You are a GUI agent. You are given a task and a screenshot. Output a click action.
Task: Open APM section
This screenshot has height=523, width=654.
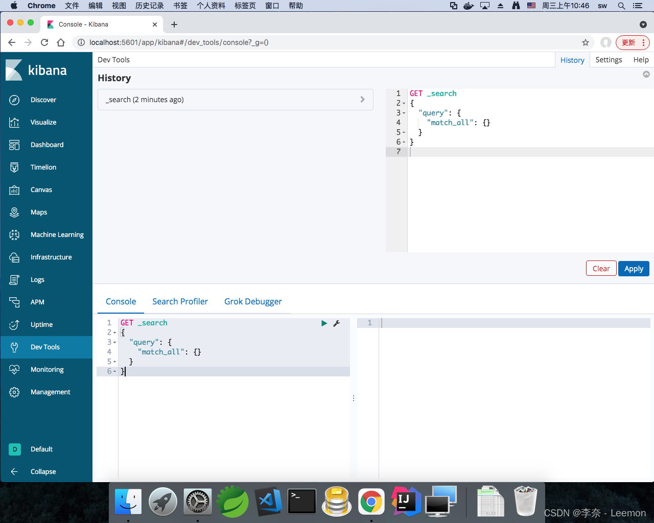37,302
